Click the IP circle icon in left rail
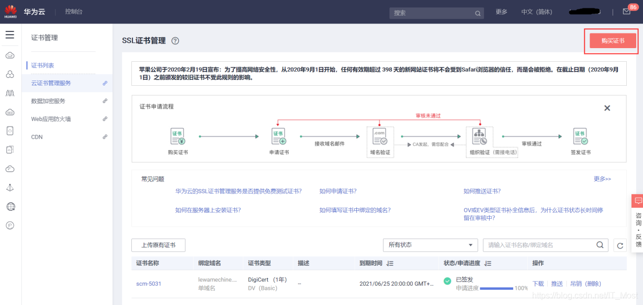643x305 pixels. coord(10,225)
